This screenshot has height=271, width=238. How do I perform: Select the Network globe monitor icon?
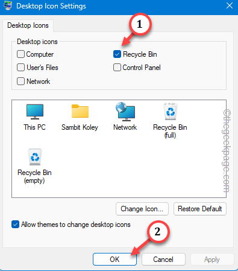coord(125,112)
